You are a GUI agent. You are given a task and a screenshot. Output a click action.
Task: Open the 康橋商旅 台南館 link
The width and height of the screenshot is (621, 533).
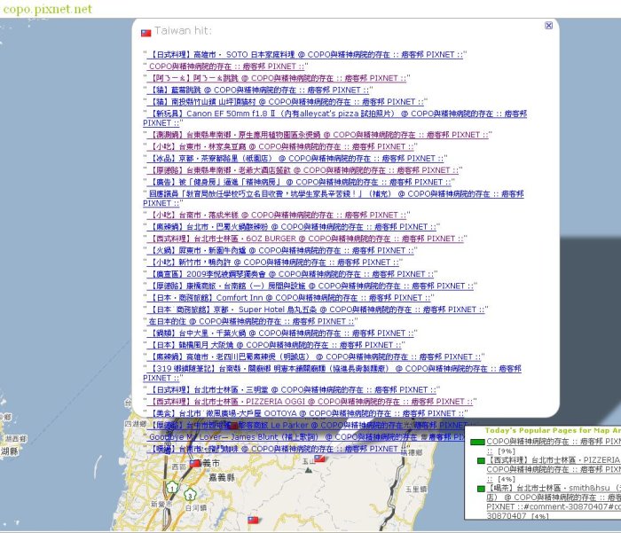coord(310,286)
